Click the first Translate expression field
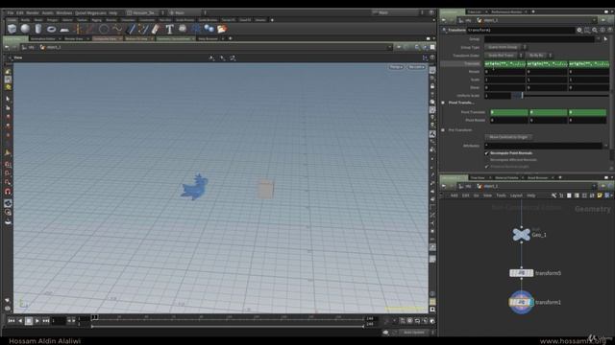This screenshot has height=345, width=615. [x=504, y=64]
